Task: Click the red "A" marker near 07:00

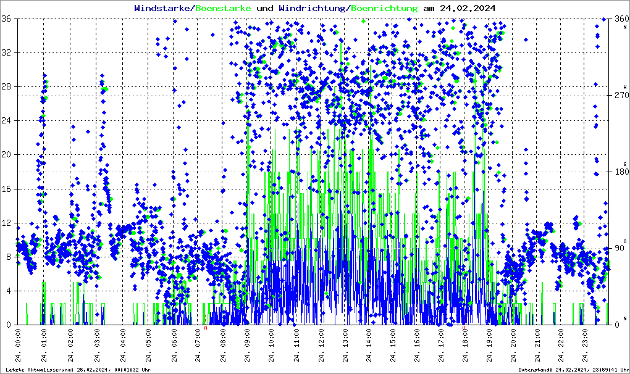Action: point(206,328)
